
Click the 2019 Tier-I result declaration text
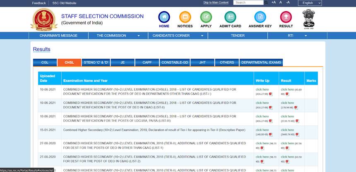coord(154,130)
